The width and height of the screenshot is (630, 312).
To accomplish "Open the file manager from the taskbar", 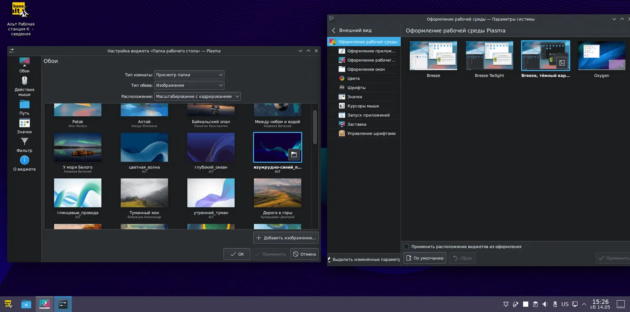I will click(26, 304).
